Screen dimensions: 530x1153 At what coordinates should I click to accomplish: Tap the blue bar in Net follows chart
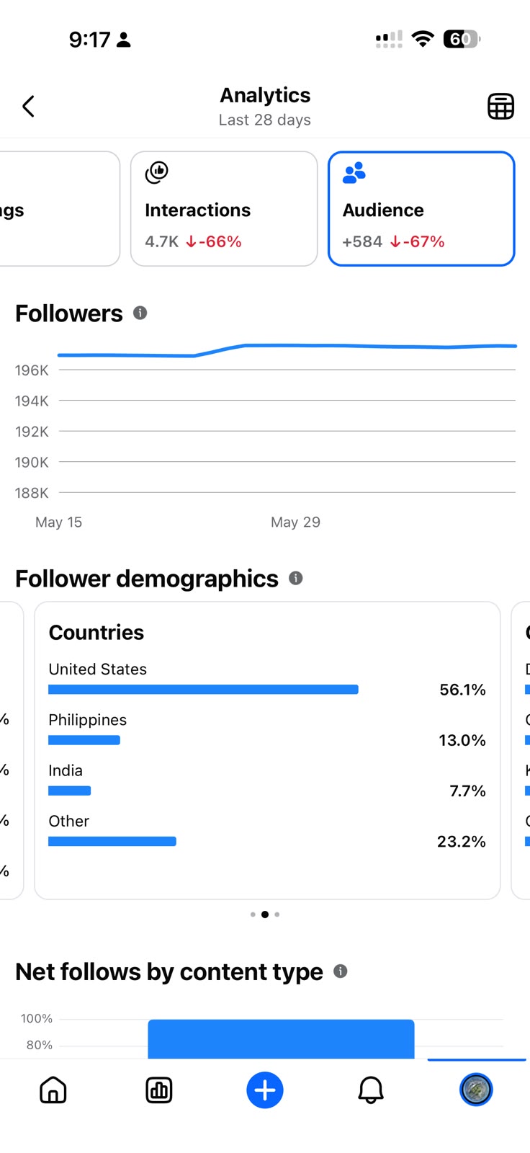[281, 1038]
